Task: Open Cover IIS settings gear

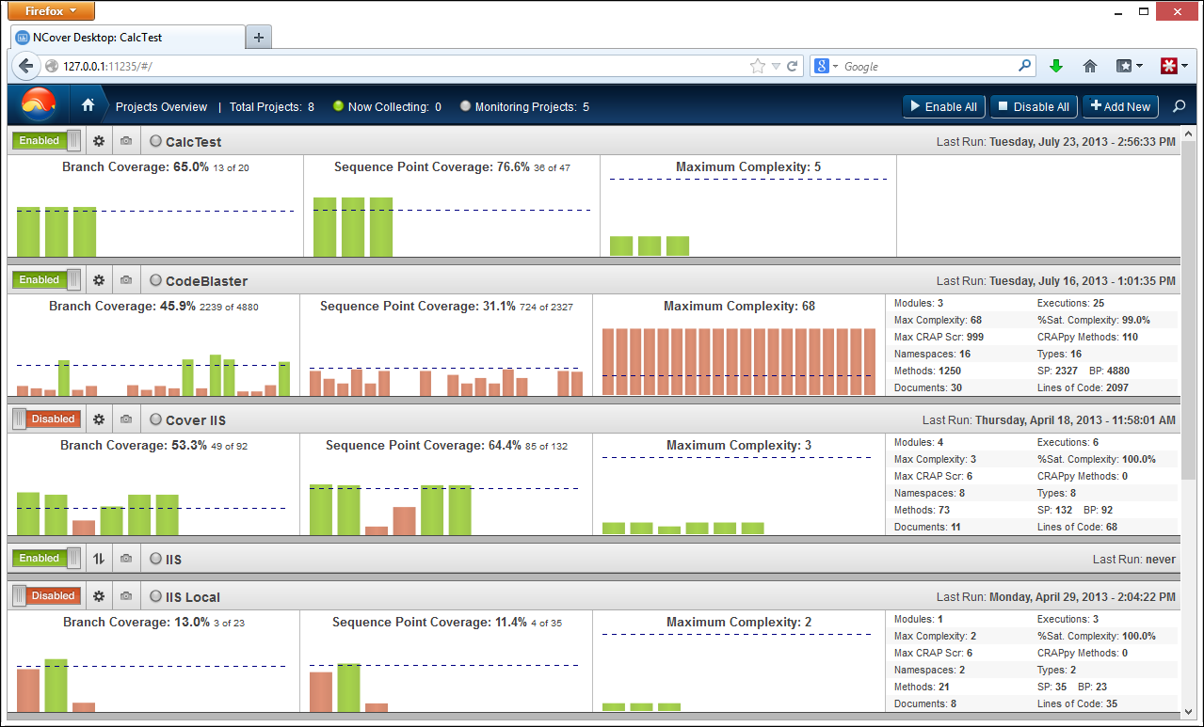Action: [99, 419]
